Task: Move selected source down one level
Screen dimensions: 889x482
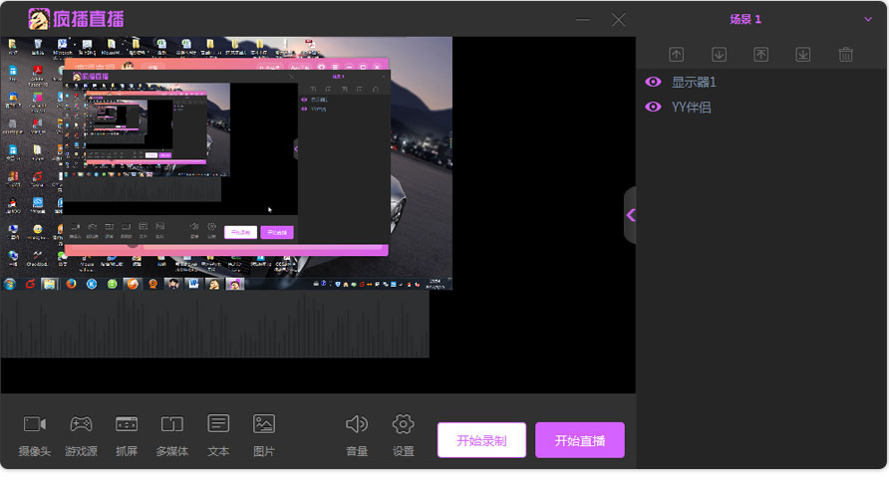Action: pos(719,55)
